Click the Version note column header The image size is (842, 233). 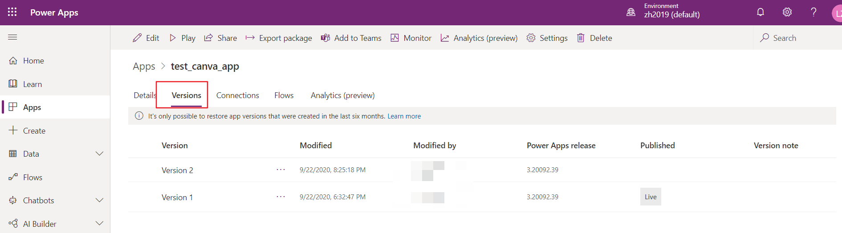pos(776,146)
